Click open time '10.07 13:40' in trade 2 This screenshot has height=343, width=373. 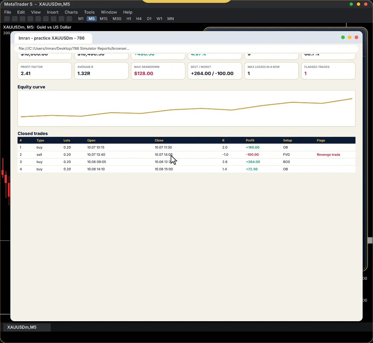coord(96,155)
